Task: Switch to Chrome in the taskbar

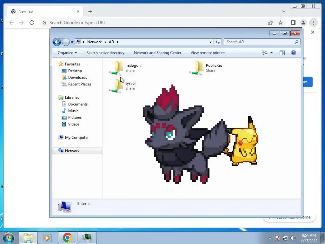Action: click(67, 238)
